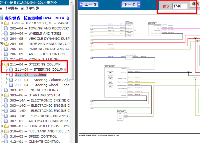
Task: Click page icon of 303-14A Electronic Engine
Action: [6, 100]
